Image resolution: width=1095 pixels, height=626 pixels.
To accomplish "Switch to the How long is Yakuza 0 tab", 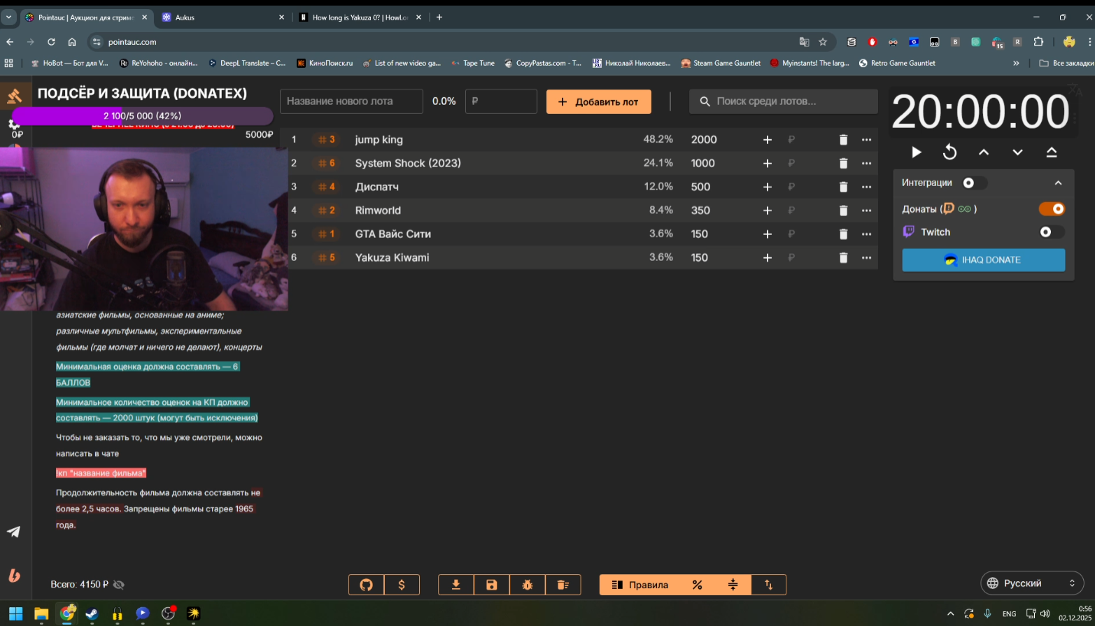I will [360, 17].
